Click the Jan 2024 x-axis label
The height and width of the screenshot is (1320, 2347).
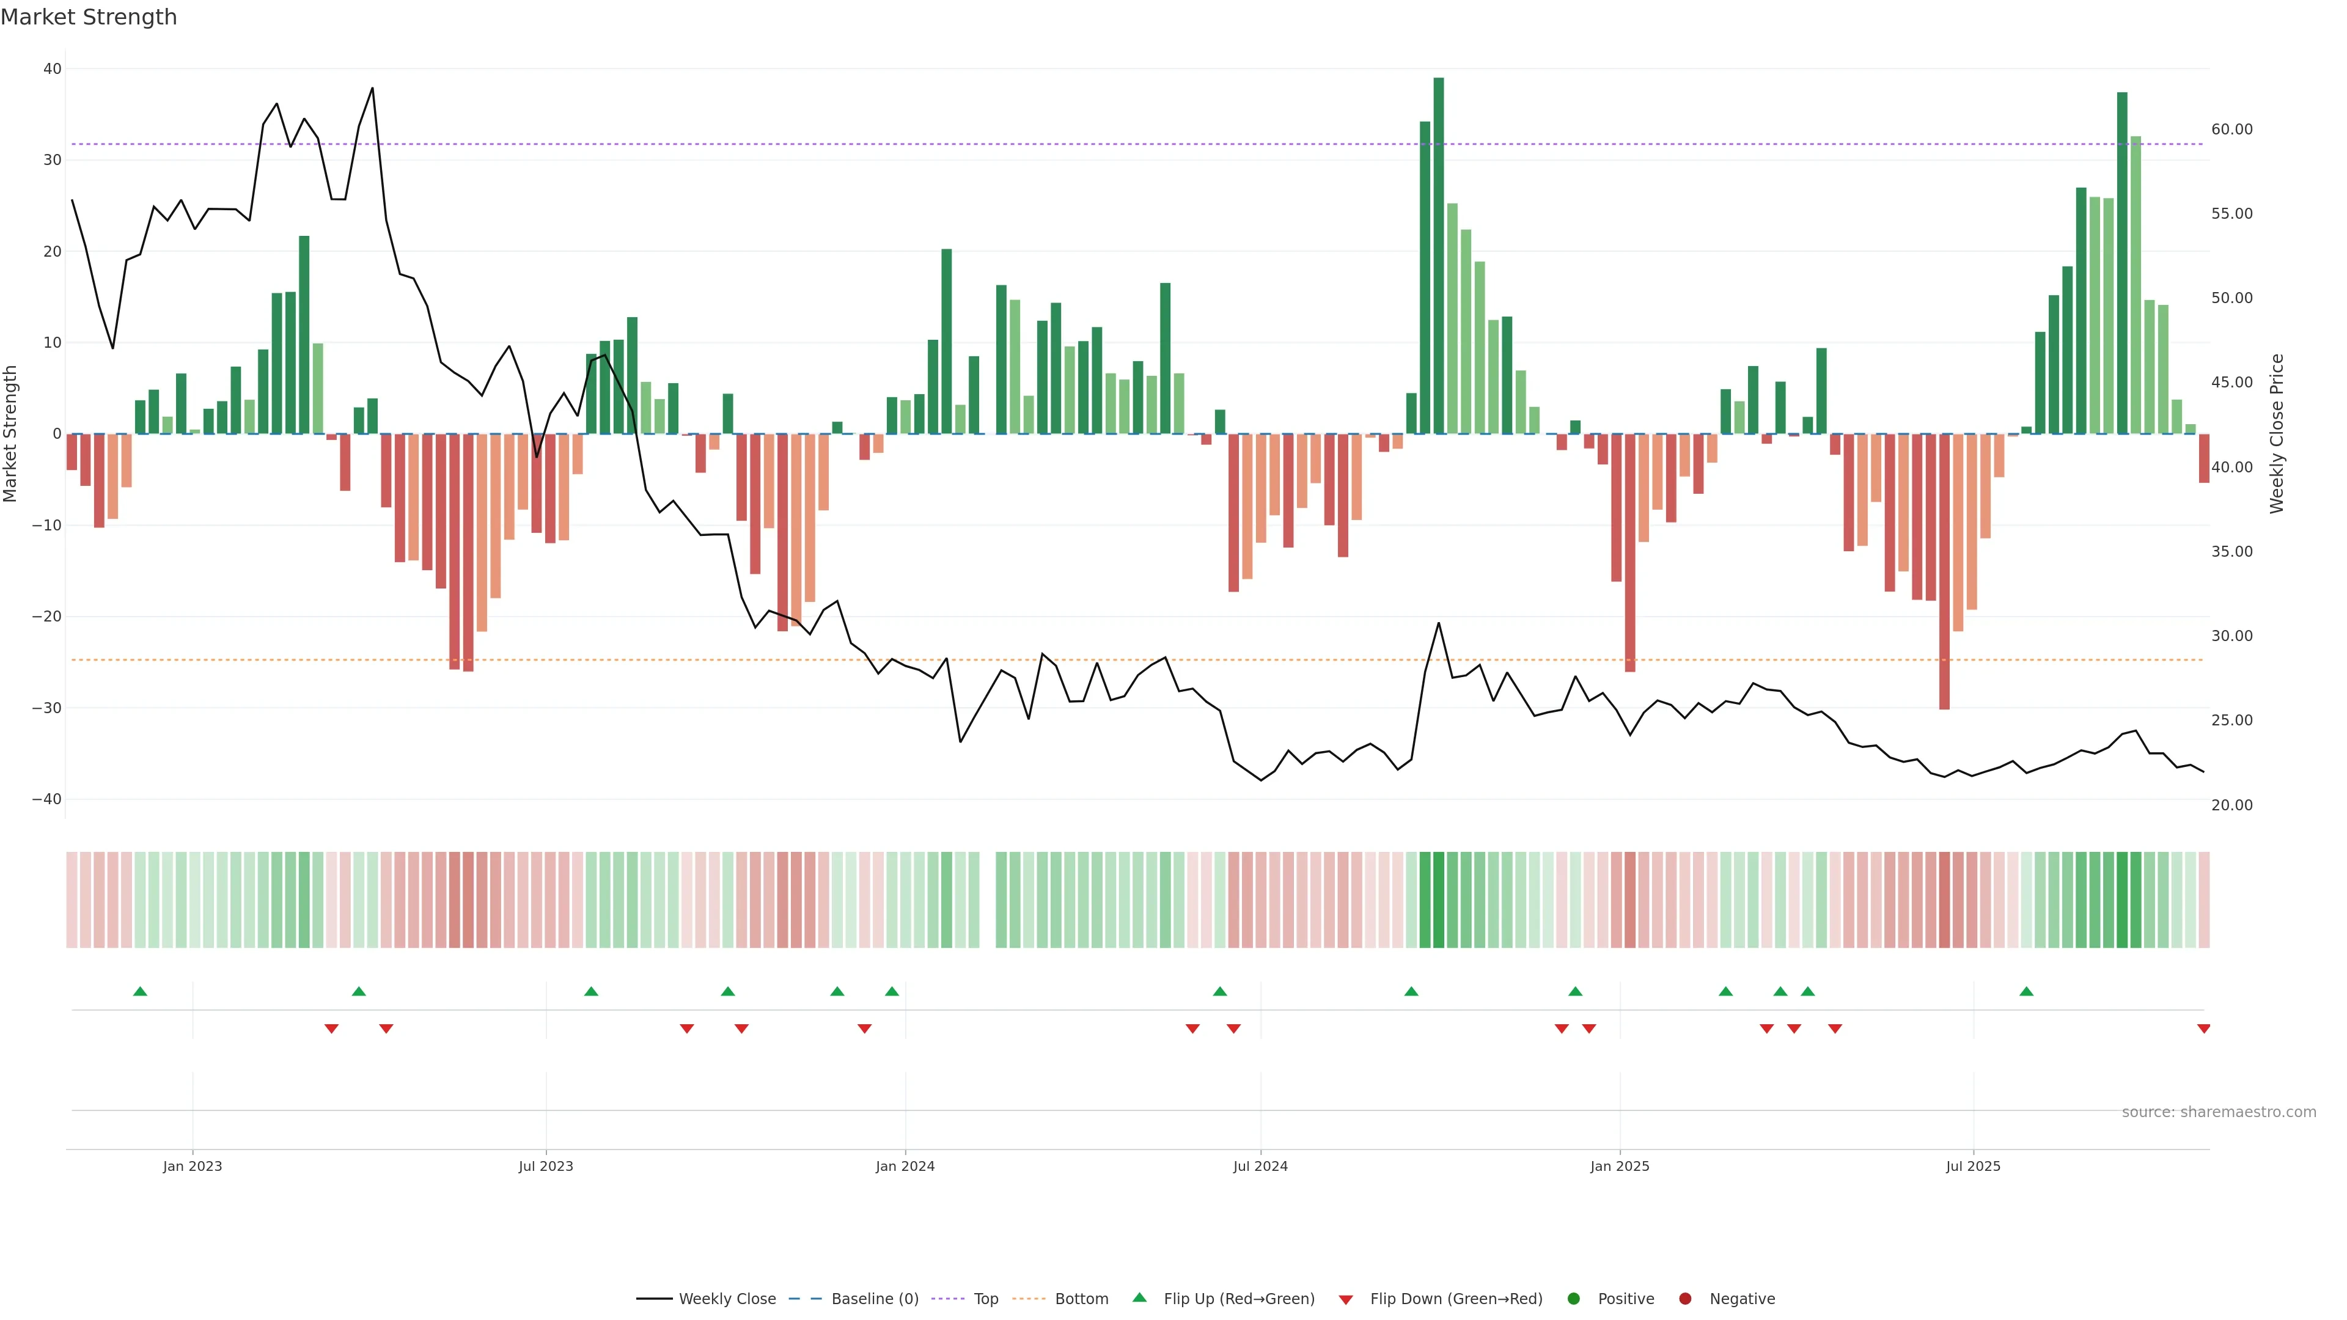click(905, 1166)
